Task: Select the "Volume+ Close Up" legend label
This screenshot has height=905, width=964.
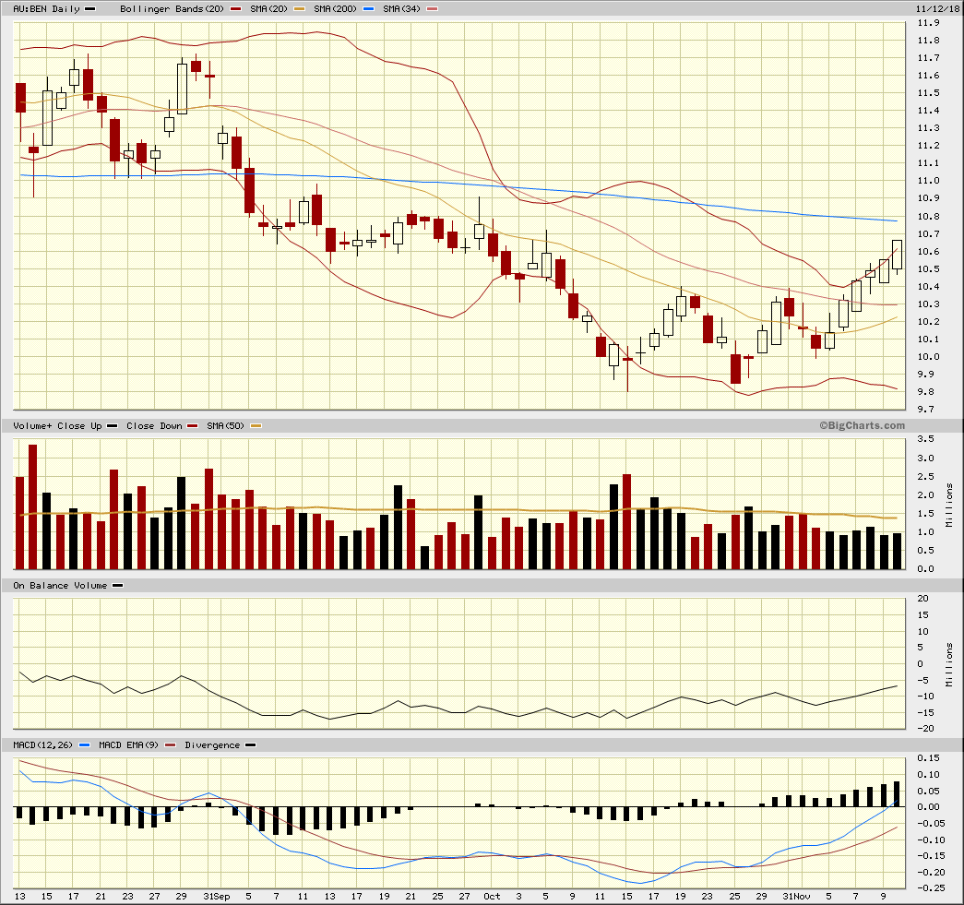Action: (57, 426)
